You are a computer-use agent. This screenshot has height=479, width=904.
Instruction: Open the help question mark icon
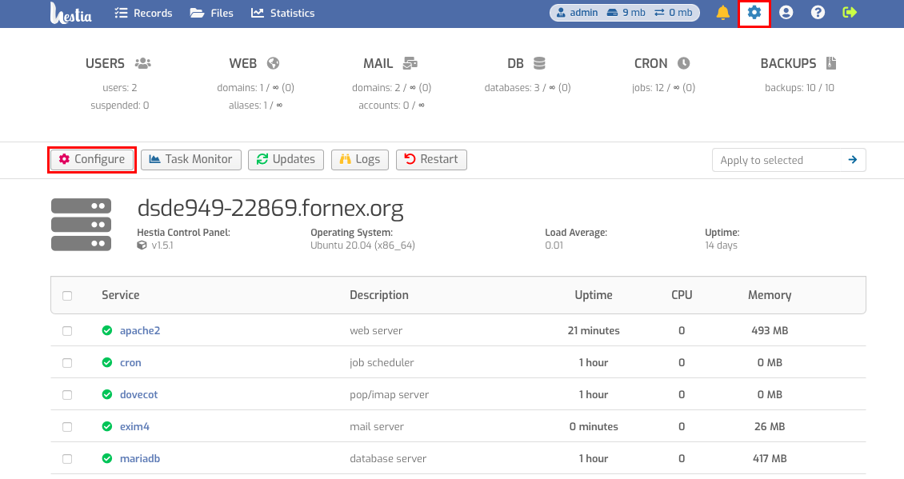tap(818, 13)
